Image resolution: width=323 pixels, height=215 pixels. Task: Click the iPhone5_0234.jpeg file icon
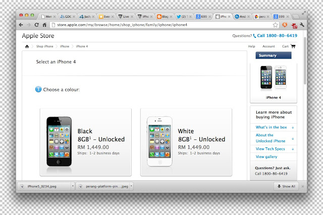[x=22, y=186]
